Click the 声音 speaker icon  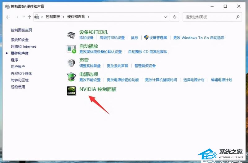coord(72,63)
